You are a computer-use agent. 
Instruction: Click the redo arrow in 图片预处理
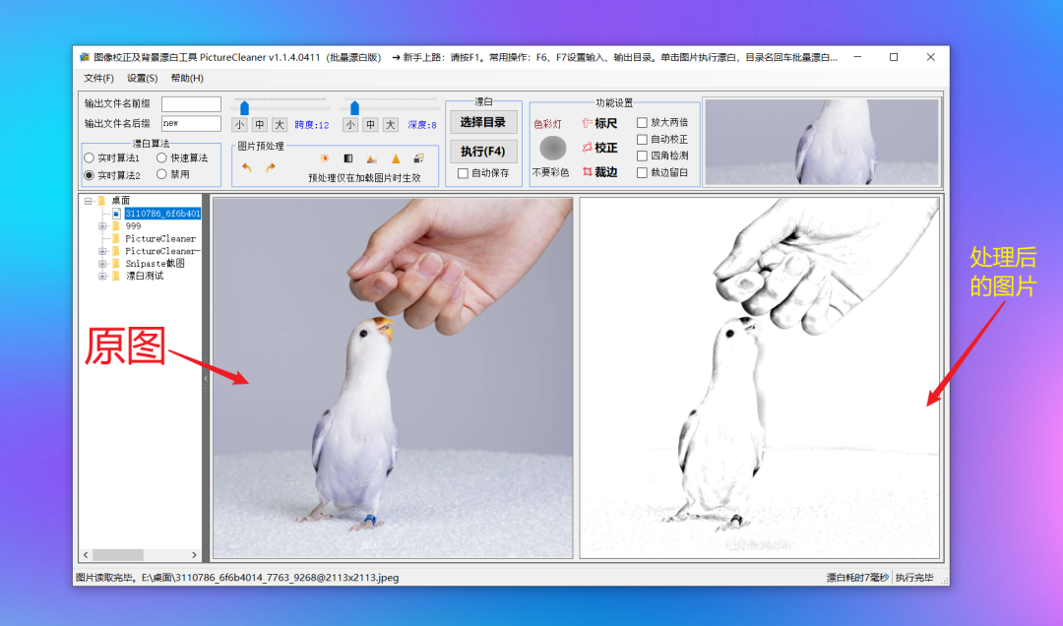coord(270,167)
